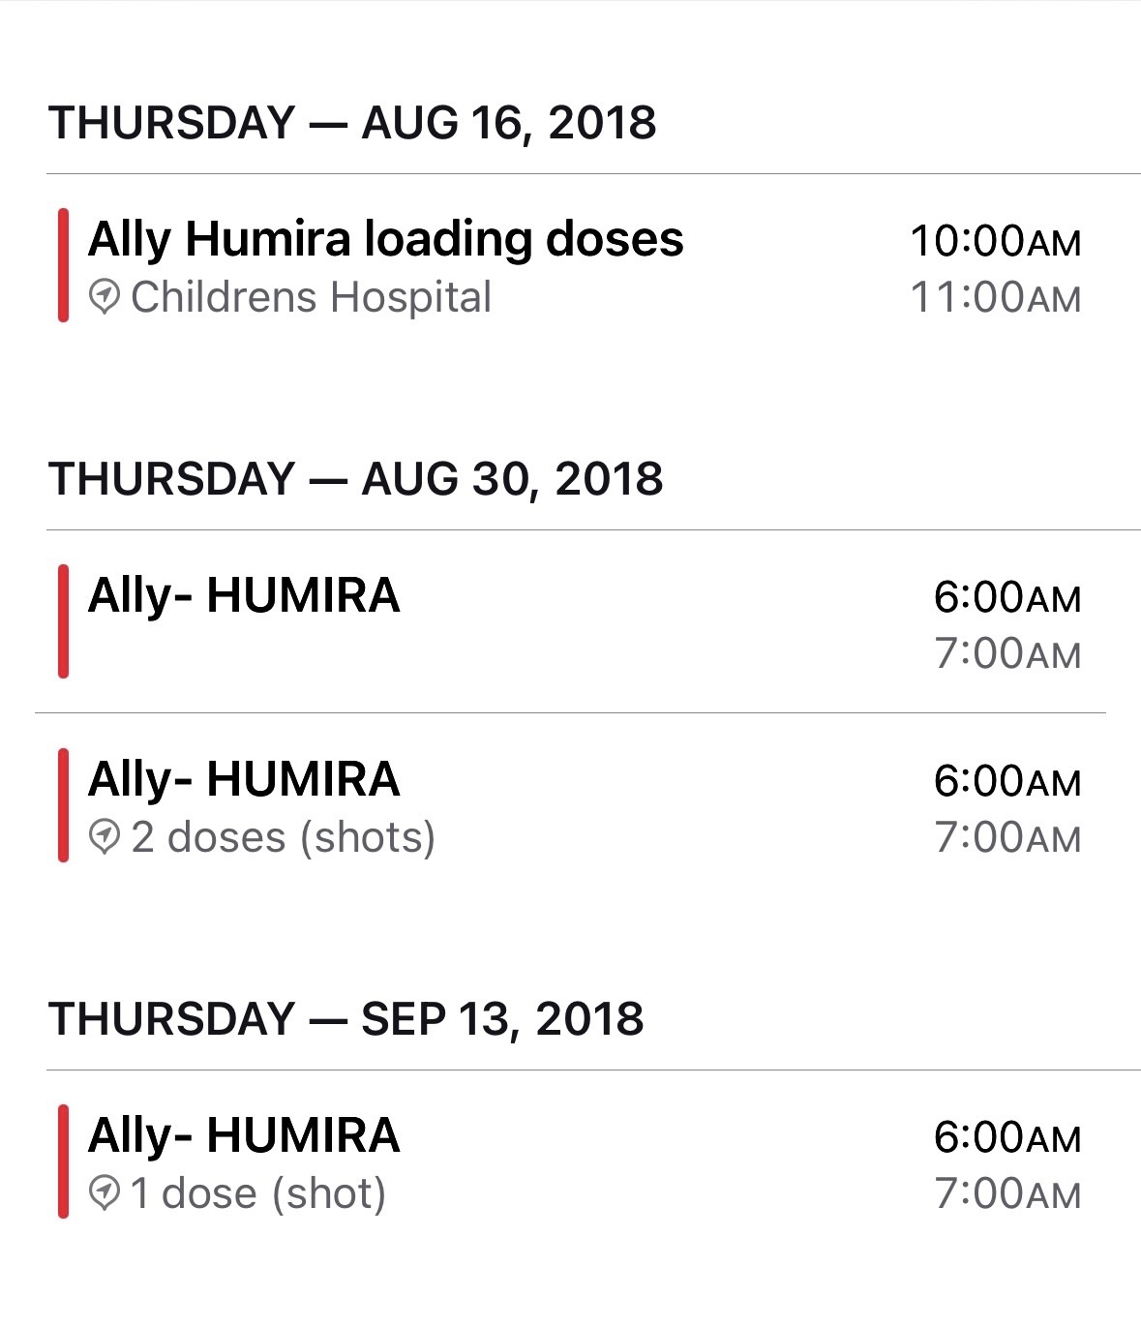Select the 2 doses (shots) location text

(x=283, y=837)
